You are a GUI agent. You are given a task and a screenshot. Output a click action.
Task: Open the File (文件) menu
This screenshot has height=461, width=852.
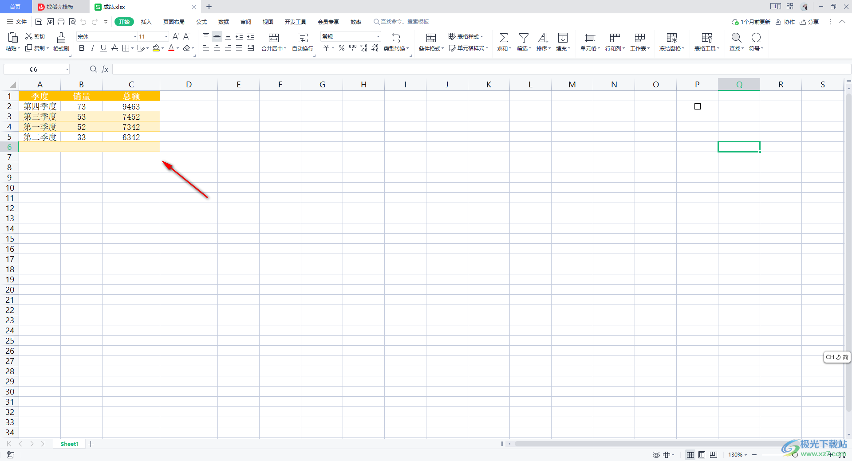(x=17, y=22)
